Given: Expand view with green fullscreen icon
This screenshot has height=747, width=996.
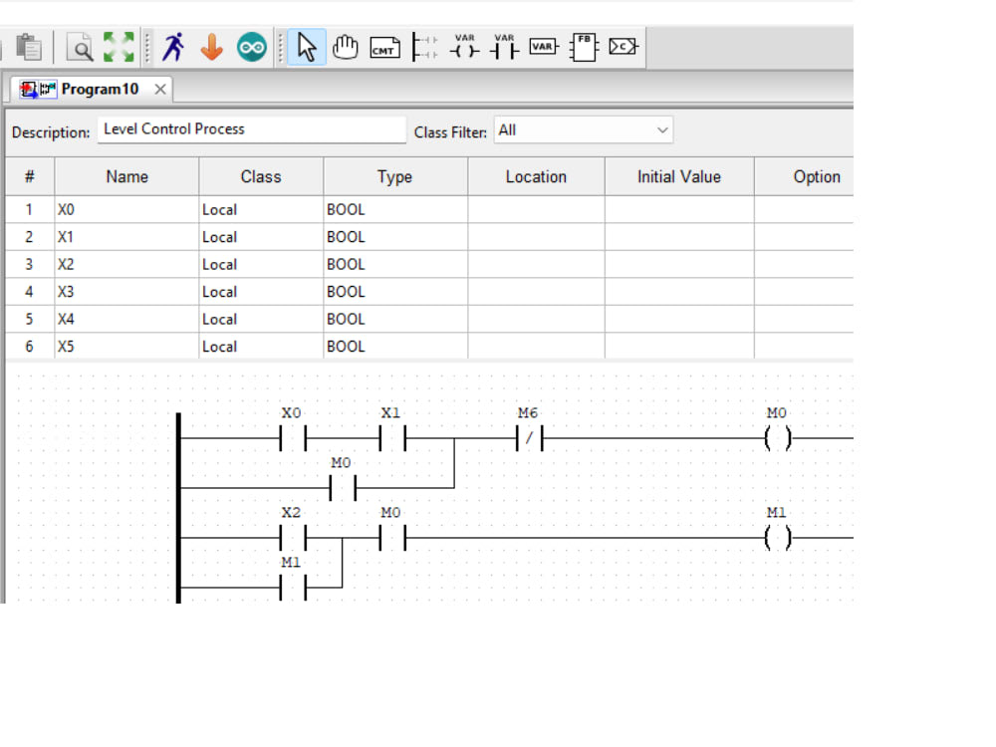Looking at the screenshot, I should pos(118,46).
